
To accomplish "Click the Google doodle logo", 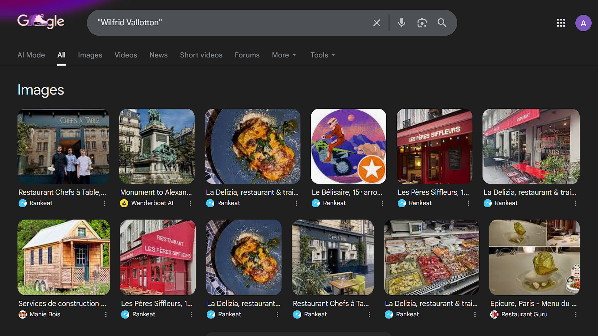I will (41, 22).
